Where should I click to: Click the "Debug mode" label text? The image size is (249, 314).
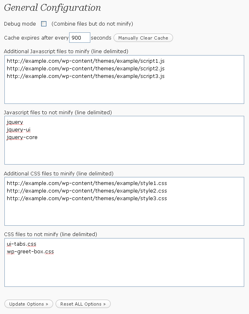(20, 24)
